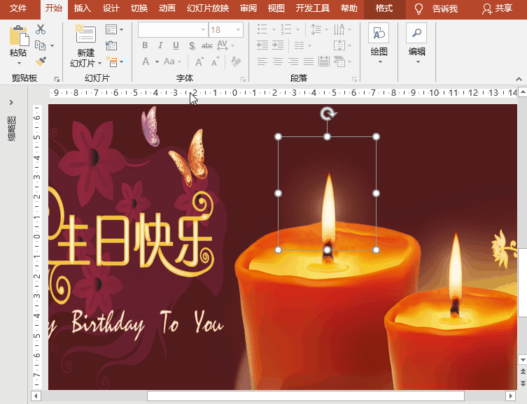Click the New Slide icon

pyautogui.click(x=85, y=34)
